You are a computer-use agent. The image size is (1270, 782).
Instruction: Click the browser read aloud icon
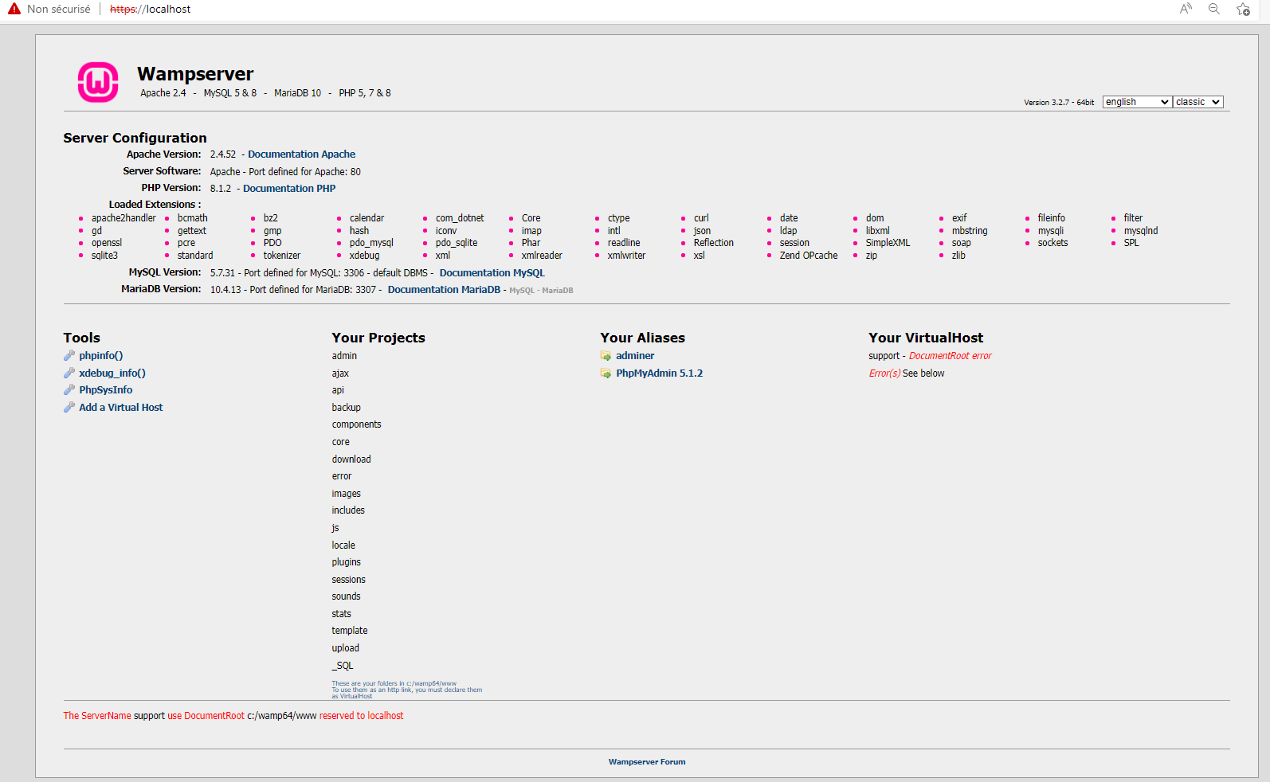[x=1186, y=9]
